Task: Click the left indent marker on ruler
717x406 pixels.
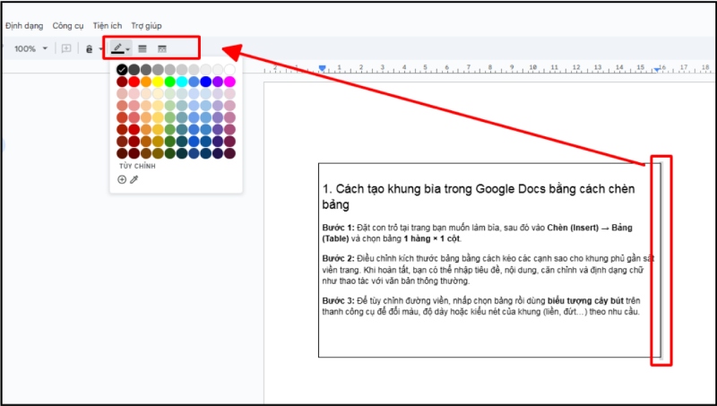Action: point(323,68)
